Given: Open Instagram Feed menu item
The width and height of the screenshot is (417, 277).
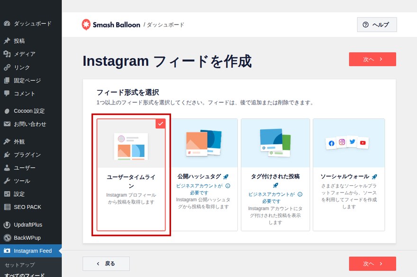Looking at the screenshot, I should click(x=31, y=251).
